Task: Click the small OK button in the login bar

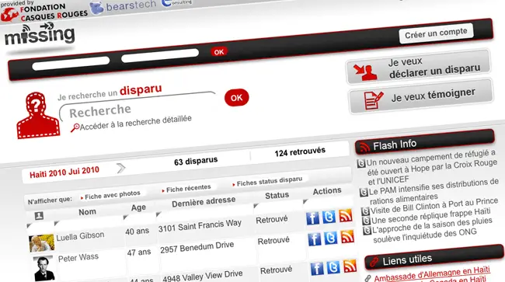Action: tap(219, 52)
